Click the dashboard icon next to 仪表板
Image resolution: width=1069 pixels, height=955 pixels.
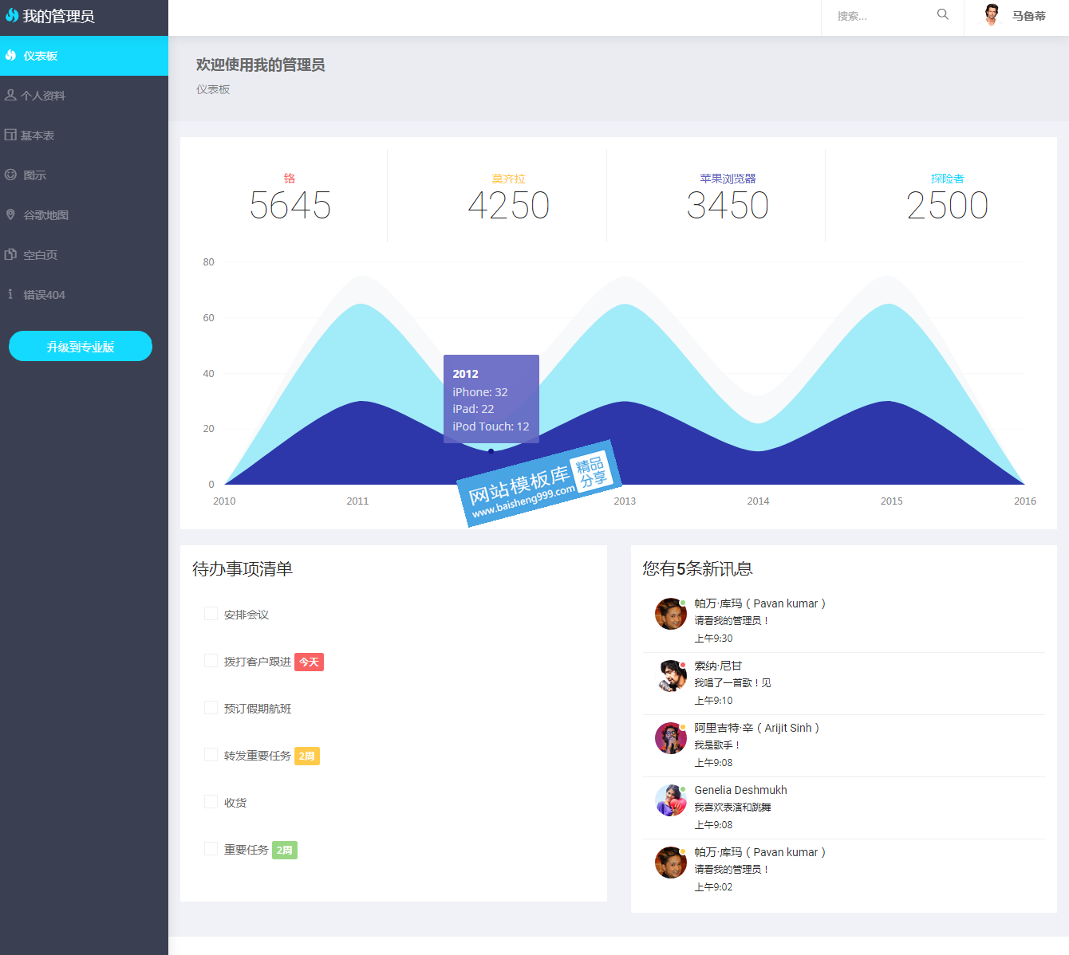pyautogui.click(x=10, y=55)
